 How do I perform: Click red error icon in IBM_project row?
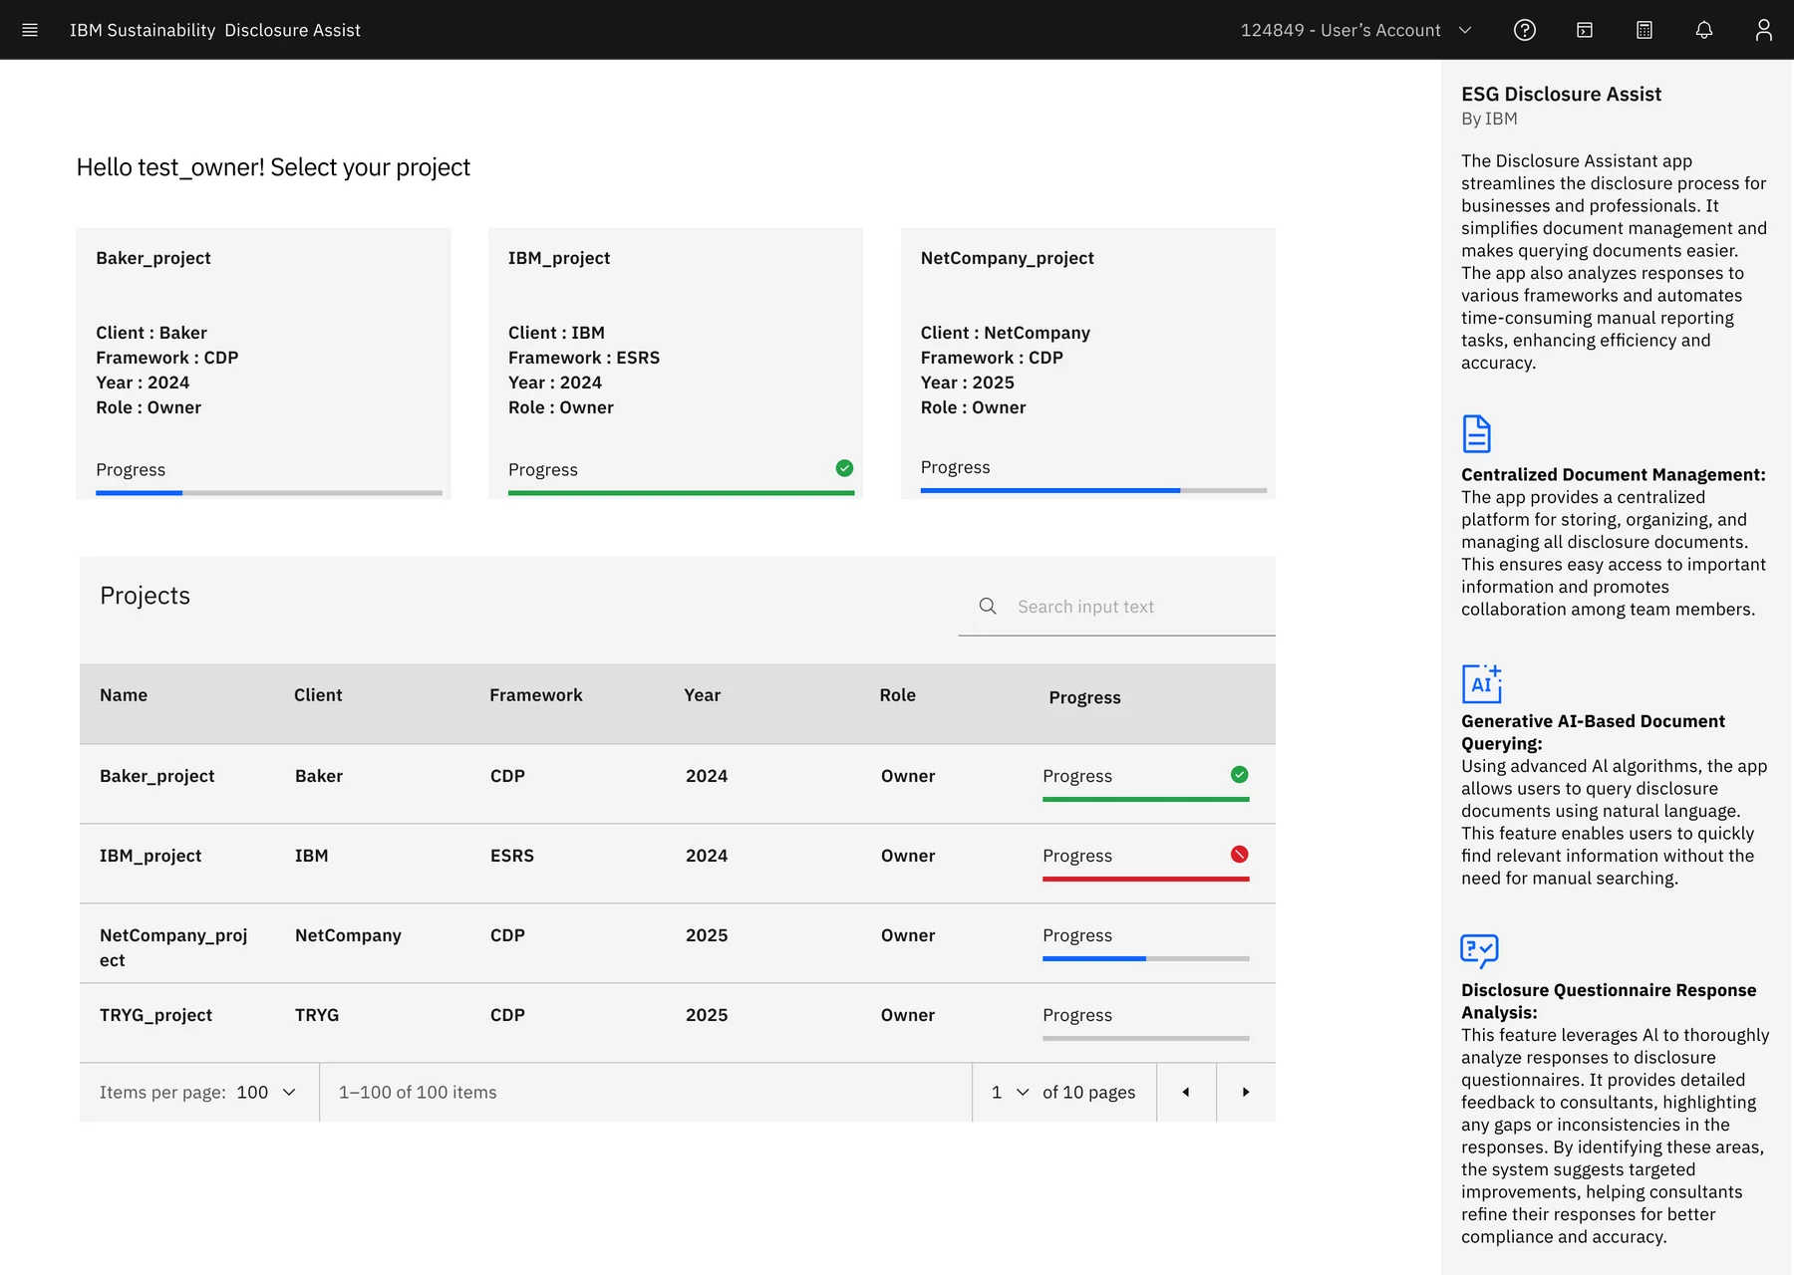click(x=1240, y=854)
